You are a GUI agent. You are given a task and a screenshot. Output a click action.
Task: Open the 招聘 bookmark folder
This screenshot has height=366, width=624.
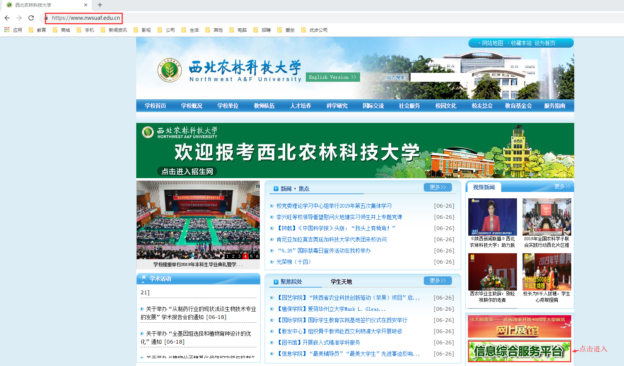click(262, 30)
